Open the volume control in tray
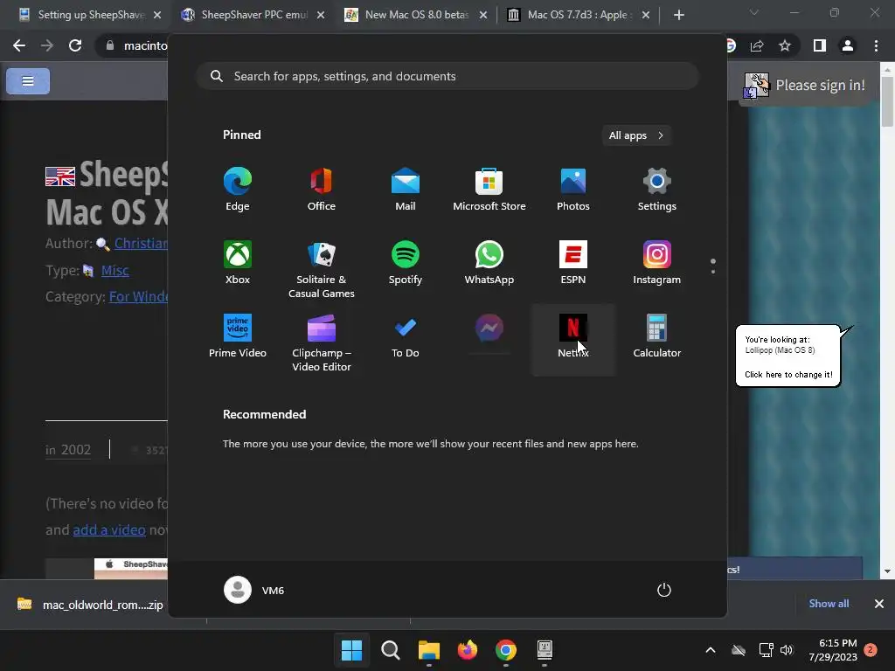 [787, 650]
